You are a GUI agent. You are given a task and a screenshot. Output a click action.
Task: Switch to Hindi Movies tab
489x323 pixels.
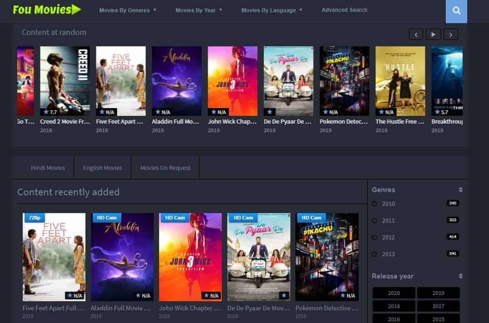pos(48,168)
